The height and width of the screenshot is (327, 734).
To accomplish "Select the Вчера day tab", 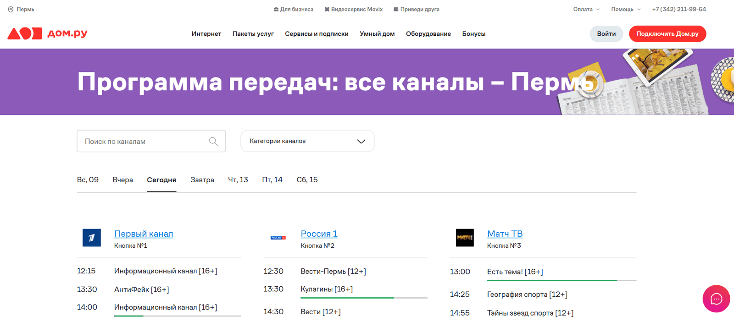I will [x=122, y=180].
